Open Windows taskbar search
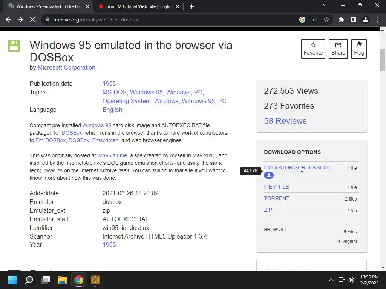Image resolution: width=386 pixels, height=289 pixels. pyautogui.click(x=29, y=280)
